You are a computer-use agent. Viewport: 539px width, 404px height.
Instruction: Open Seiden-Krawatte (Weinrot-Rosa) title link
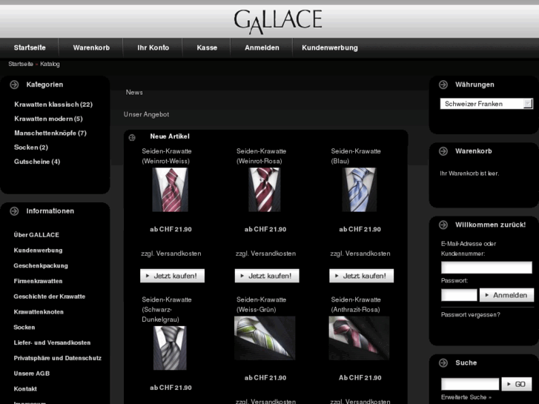tap(261, 156)
